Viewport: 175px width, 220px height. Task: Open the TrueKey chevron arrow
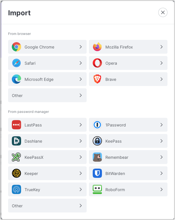point(81,189)
